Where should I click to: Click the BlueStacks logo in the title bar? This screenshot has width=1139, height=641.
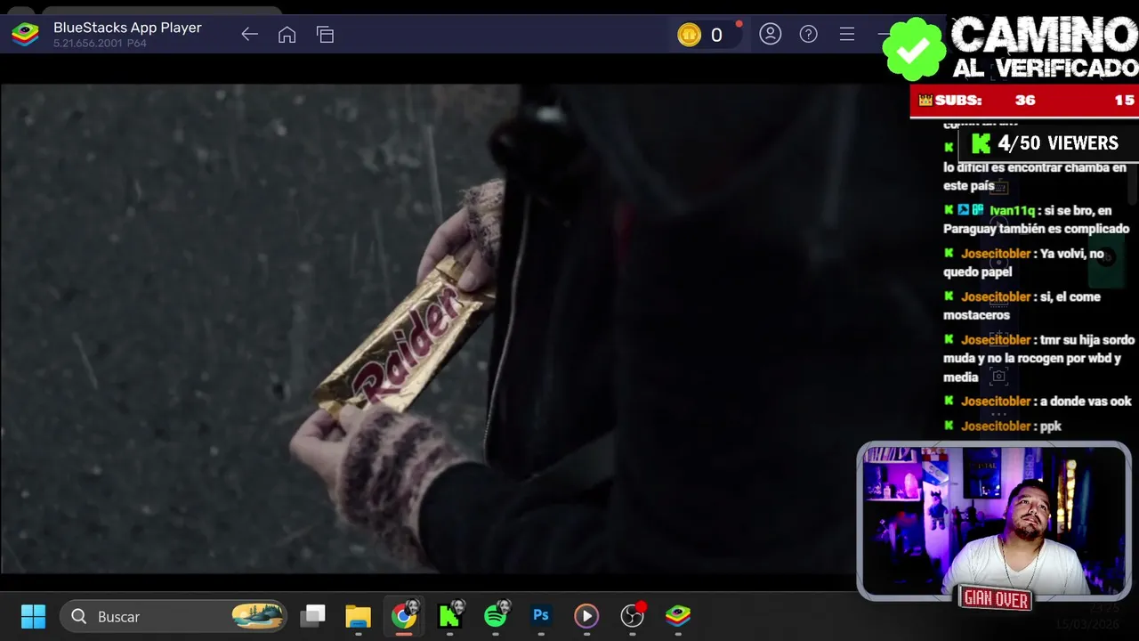(x=25, y=35)
